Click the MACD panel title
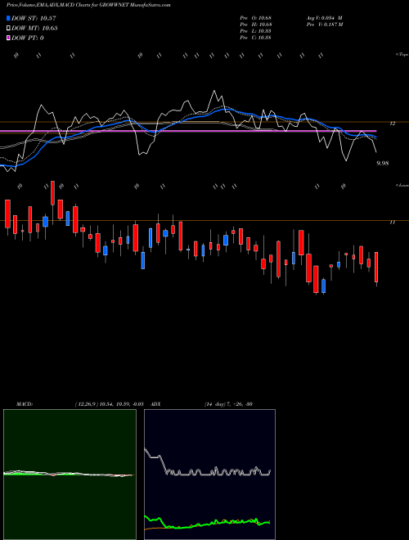 click(x=25, y=404)
